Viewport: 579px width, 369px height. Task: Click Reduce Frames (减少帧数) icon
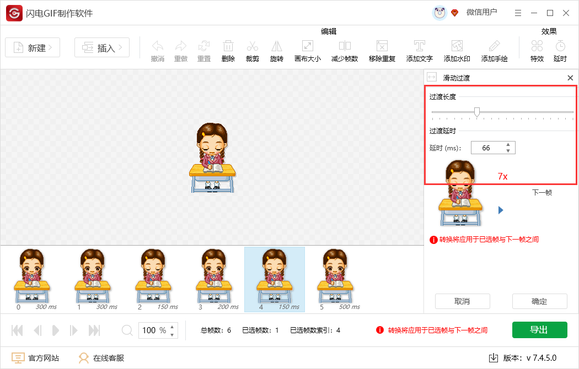[x=345, y=47]
